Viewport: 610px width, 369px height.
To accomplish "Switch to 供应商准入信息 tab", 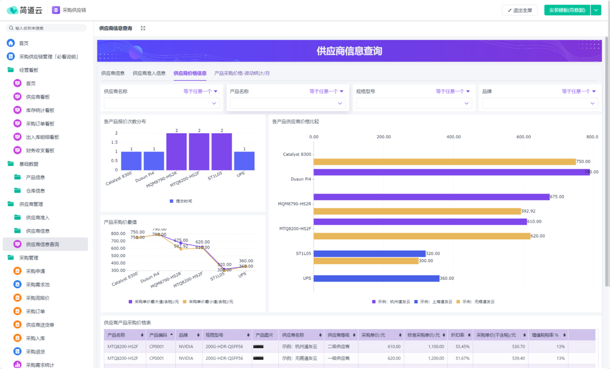I will coord(149,73).
